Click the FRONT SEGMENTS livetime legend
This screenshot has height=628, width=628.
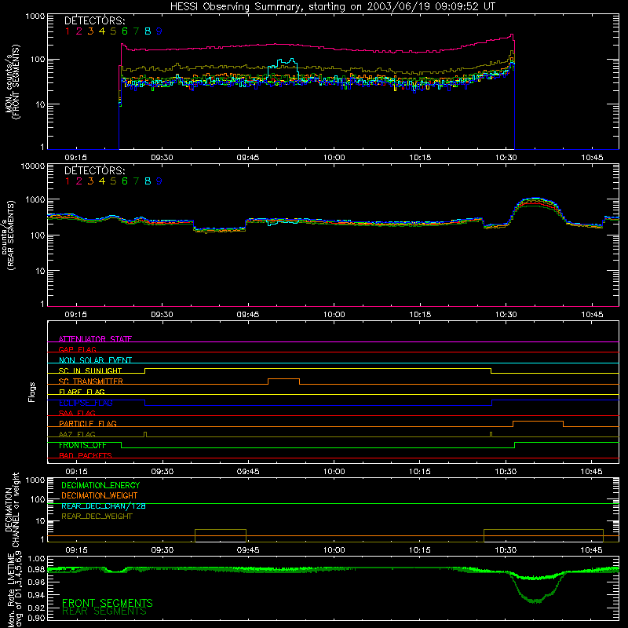click(x=108, y=603)
